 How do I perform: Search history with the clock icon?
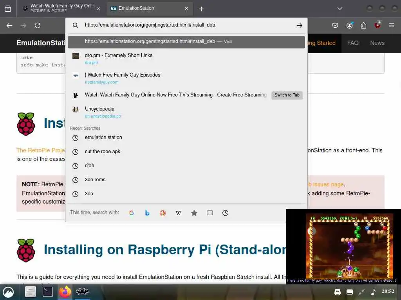[x=225, y=213]
